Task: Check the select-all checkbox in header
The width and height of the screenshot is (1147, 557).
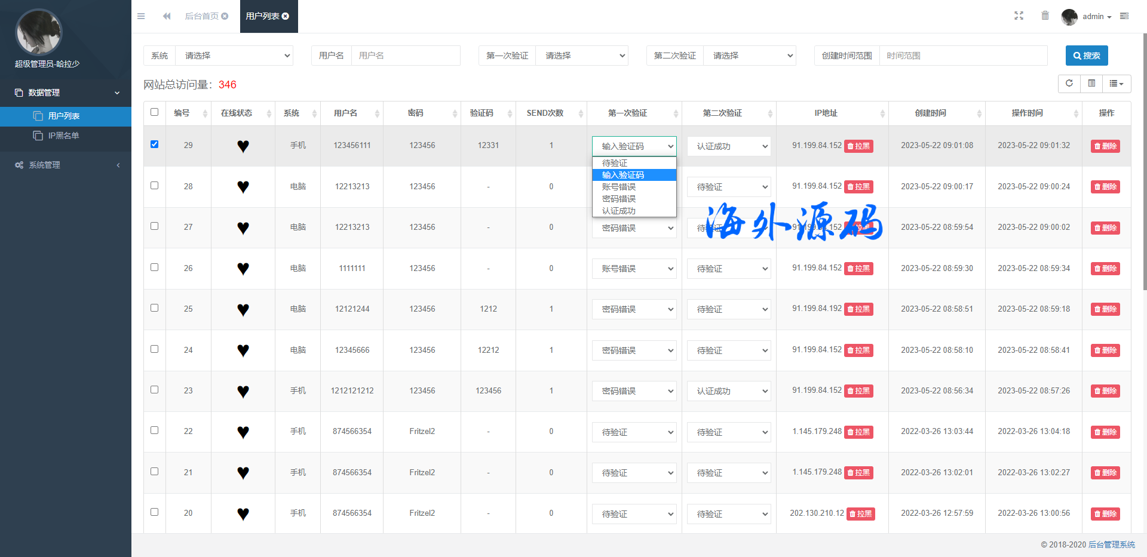Action: pyautogui.click(x=154, y=112)
